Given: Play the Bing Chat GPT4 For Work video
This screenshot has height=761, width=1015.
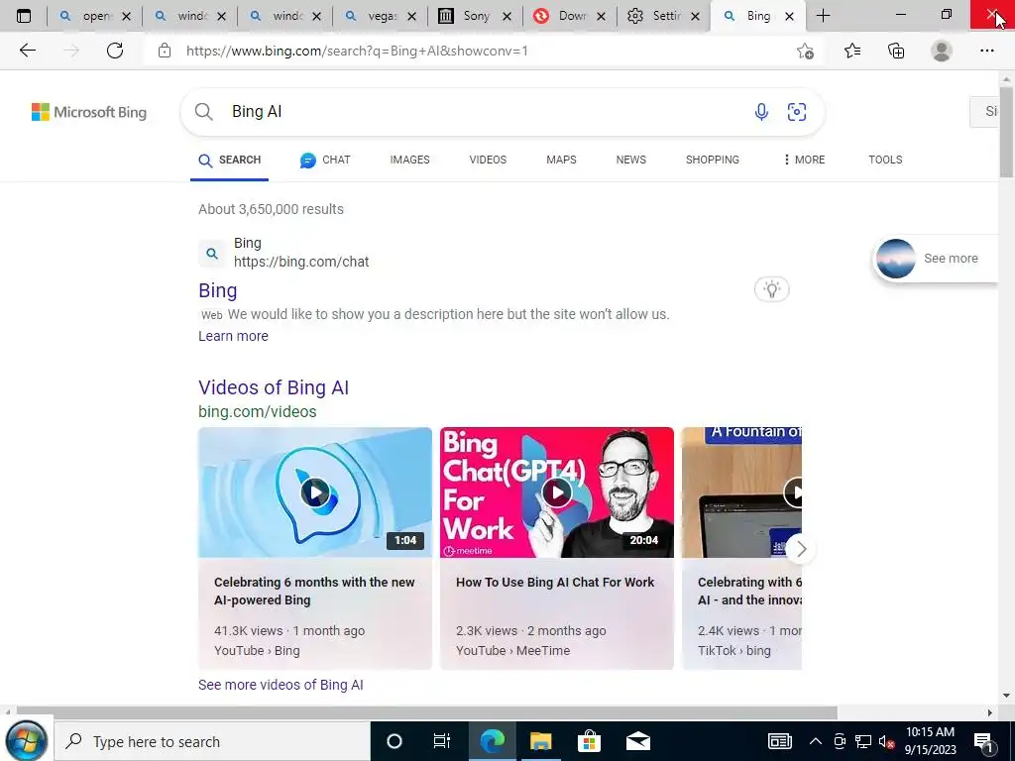Looking at the screenshot, I should point(557,492).
